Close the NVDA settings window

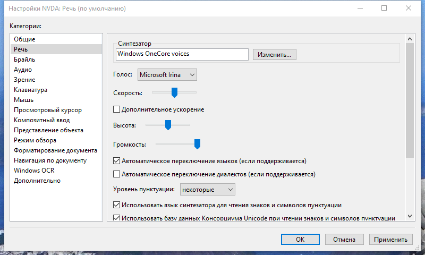(x=409, y=8)
